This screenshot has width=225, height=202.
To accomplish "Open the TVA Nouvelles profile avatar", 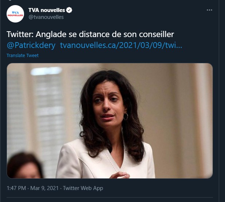I will pyautogui.click(x=15, y=14).
